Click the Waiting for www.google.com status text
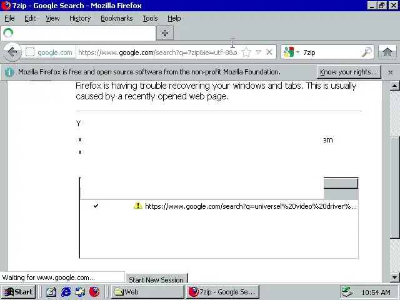Image resolution: width=400 pixels, height=300 pixels. point(49,277)
